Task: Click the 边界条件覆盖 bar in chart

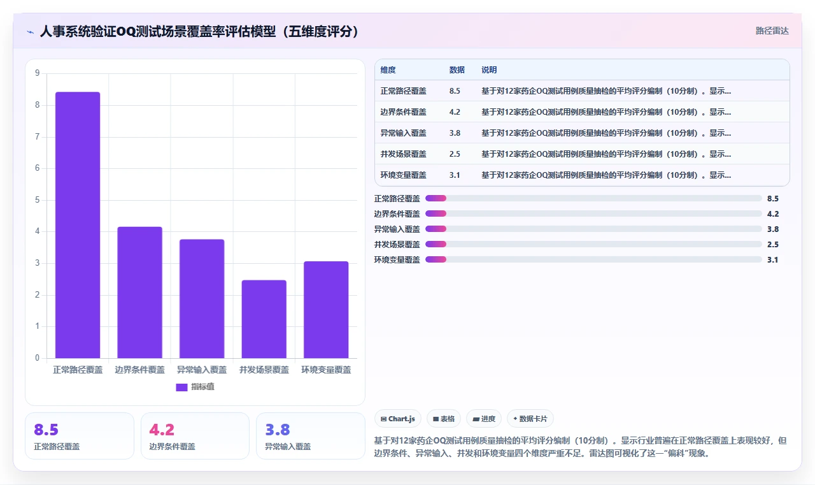Action: (139, 293)
